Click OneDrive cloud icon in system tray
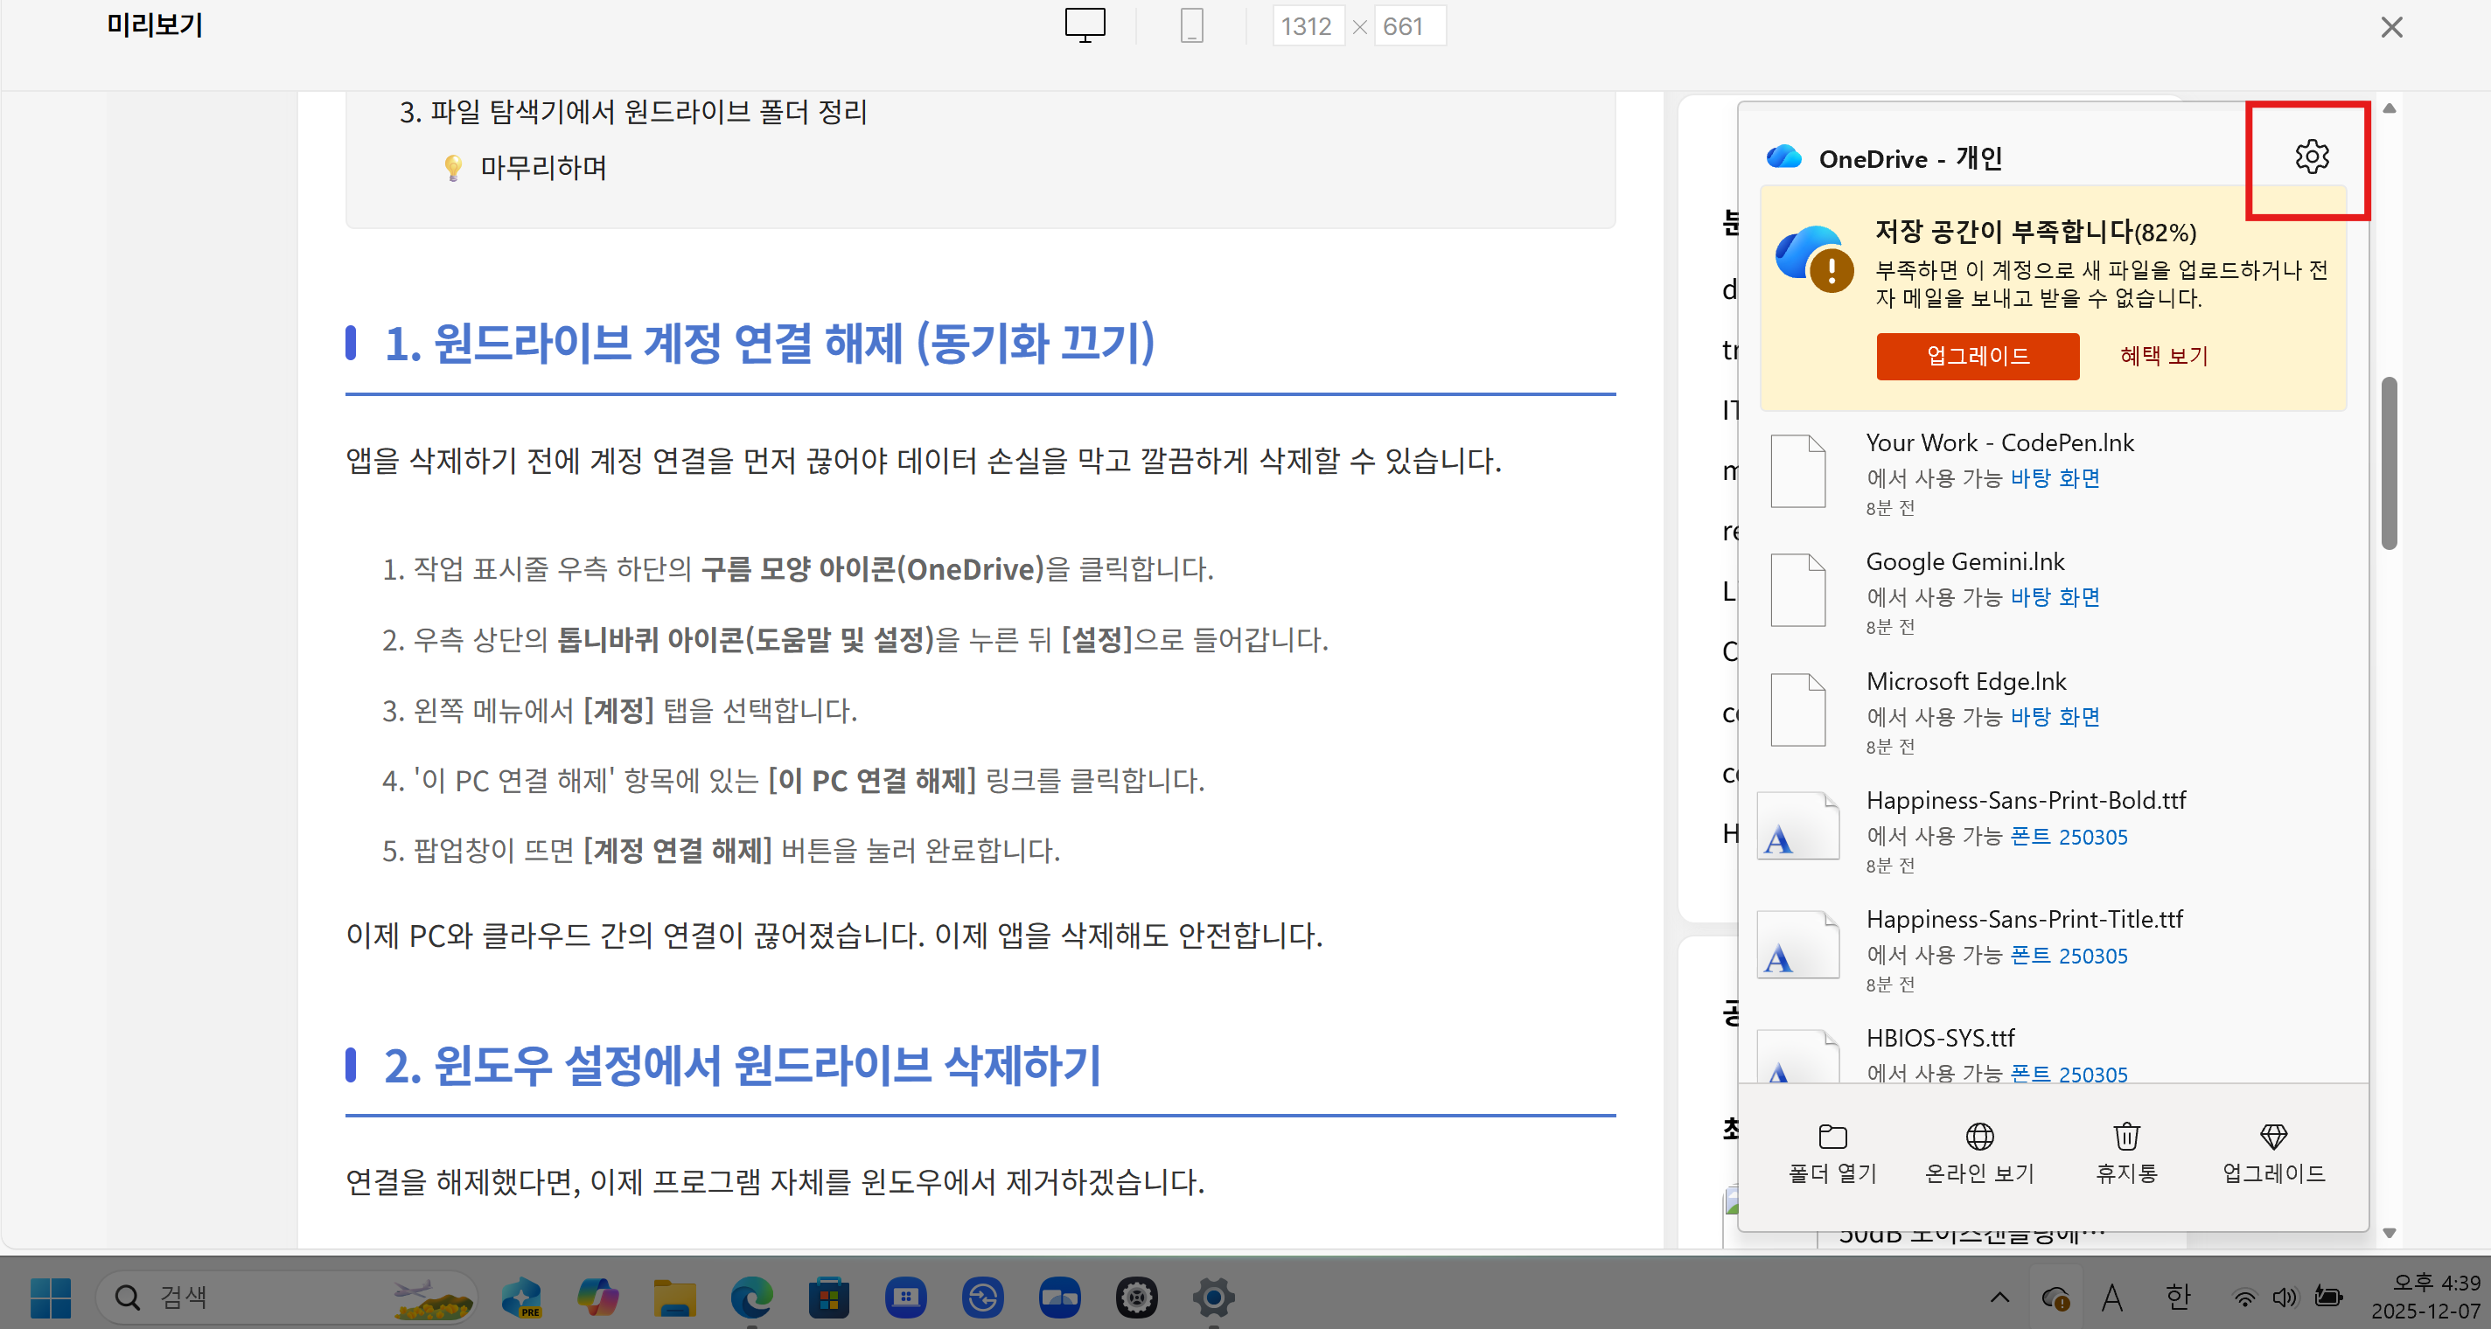2491x1329 pixels. point(2054,1298)
